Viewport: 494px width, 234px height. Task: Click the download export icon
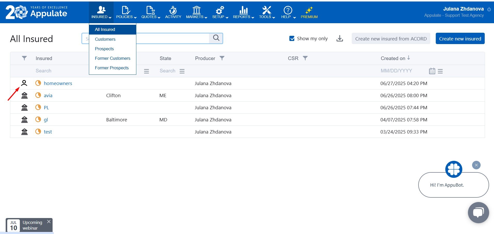pyautogui.click(x=340, y=39)
